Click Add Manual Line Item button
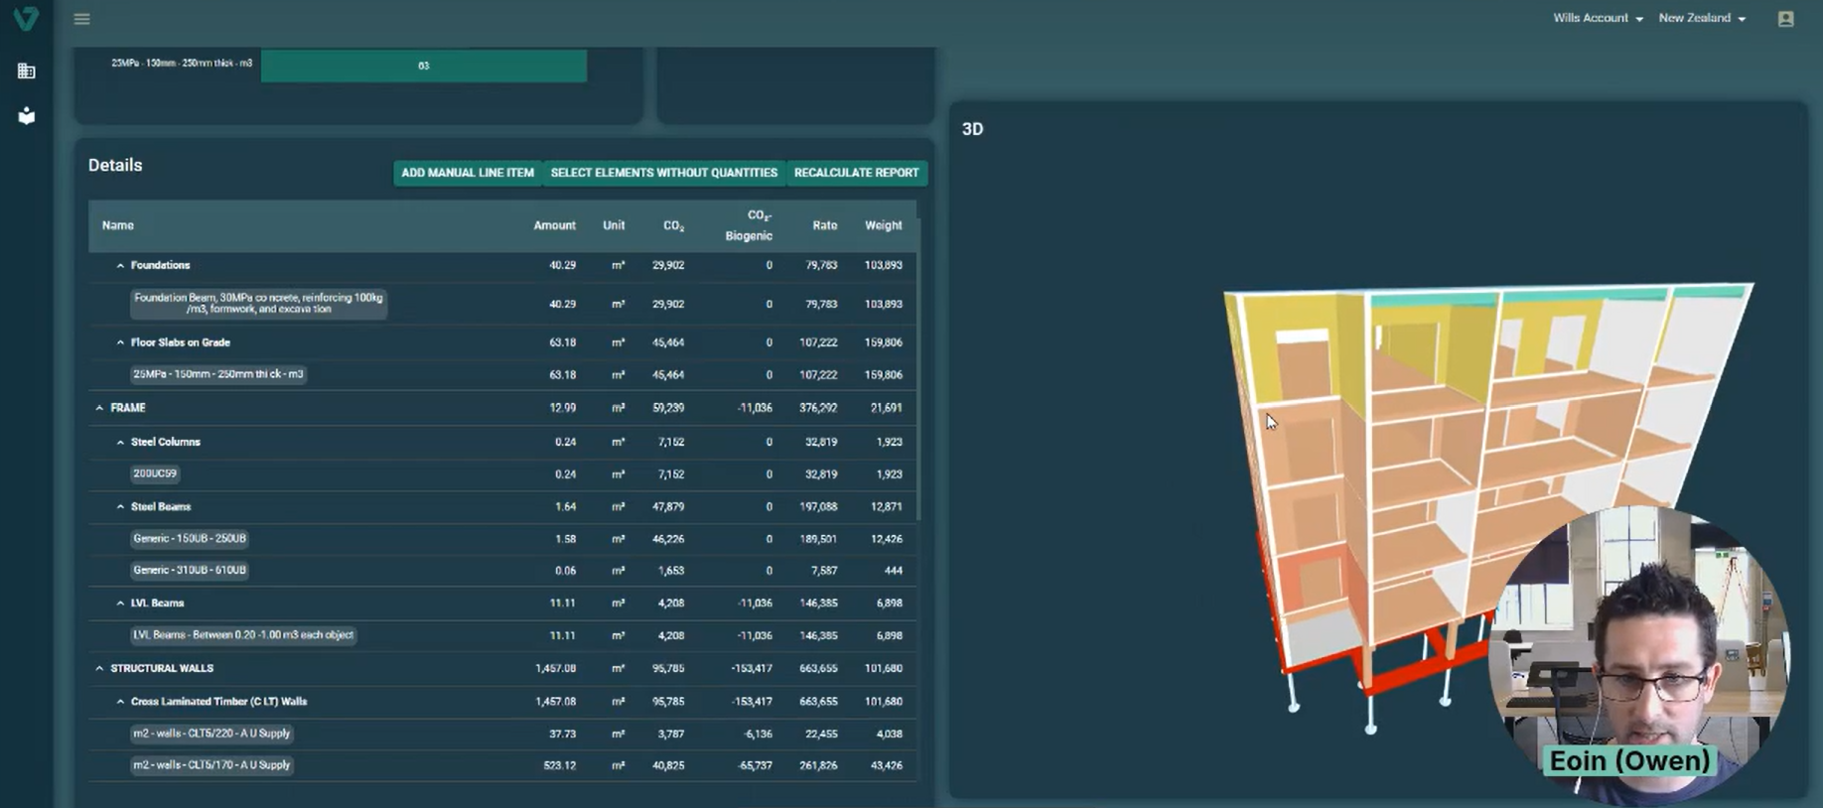Viewport: 1823px width, 808px height. pos(467,173)
